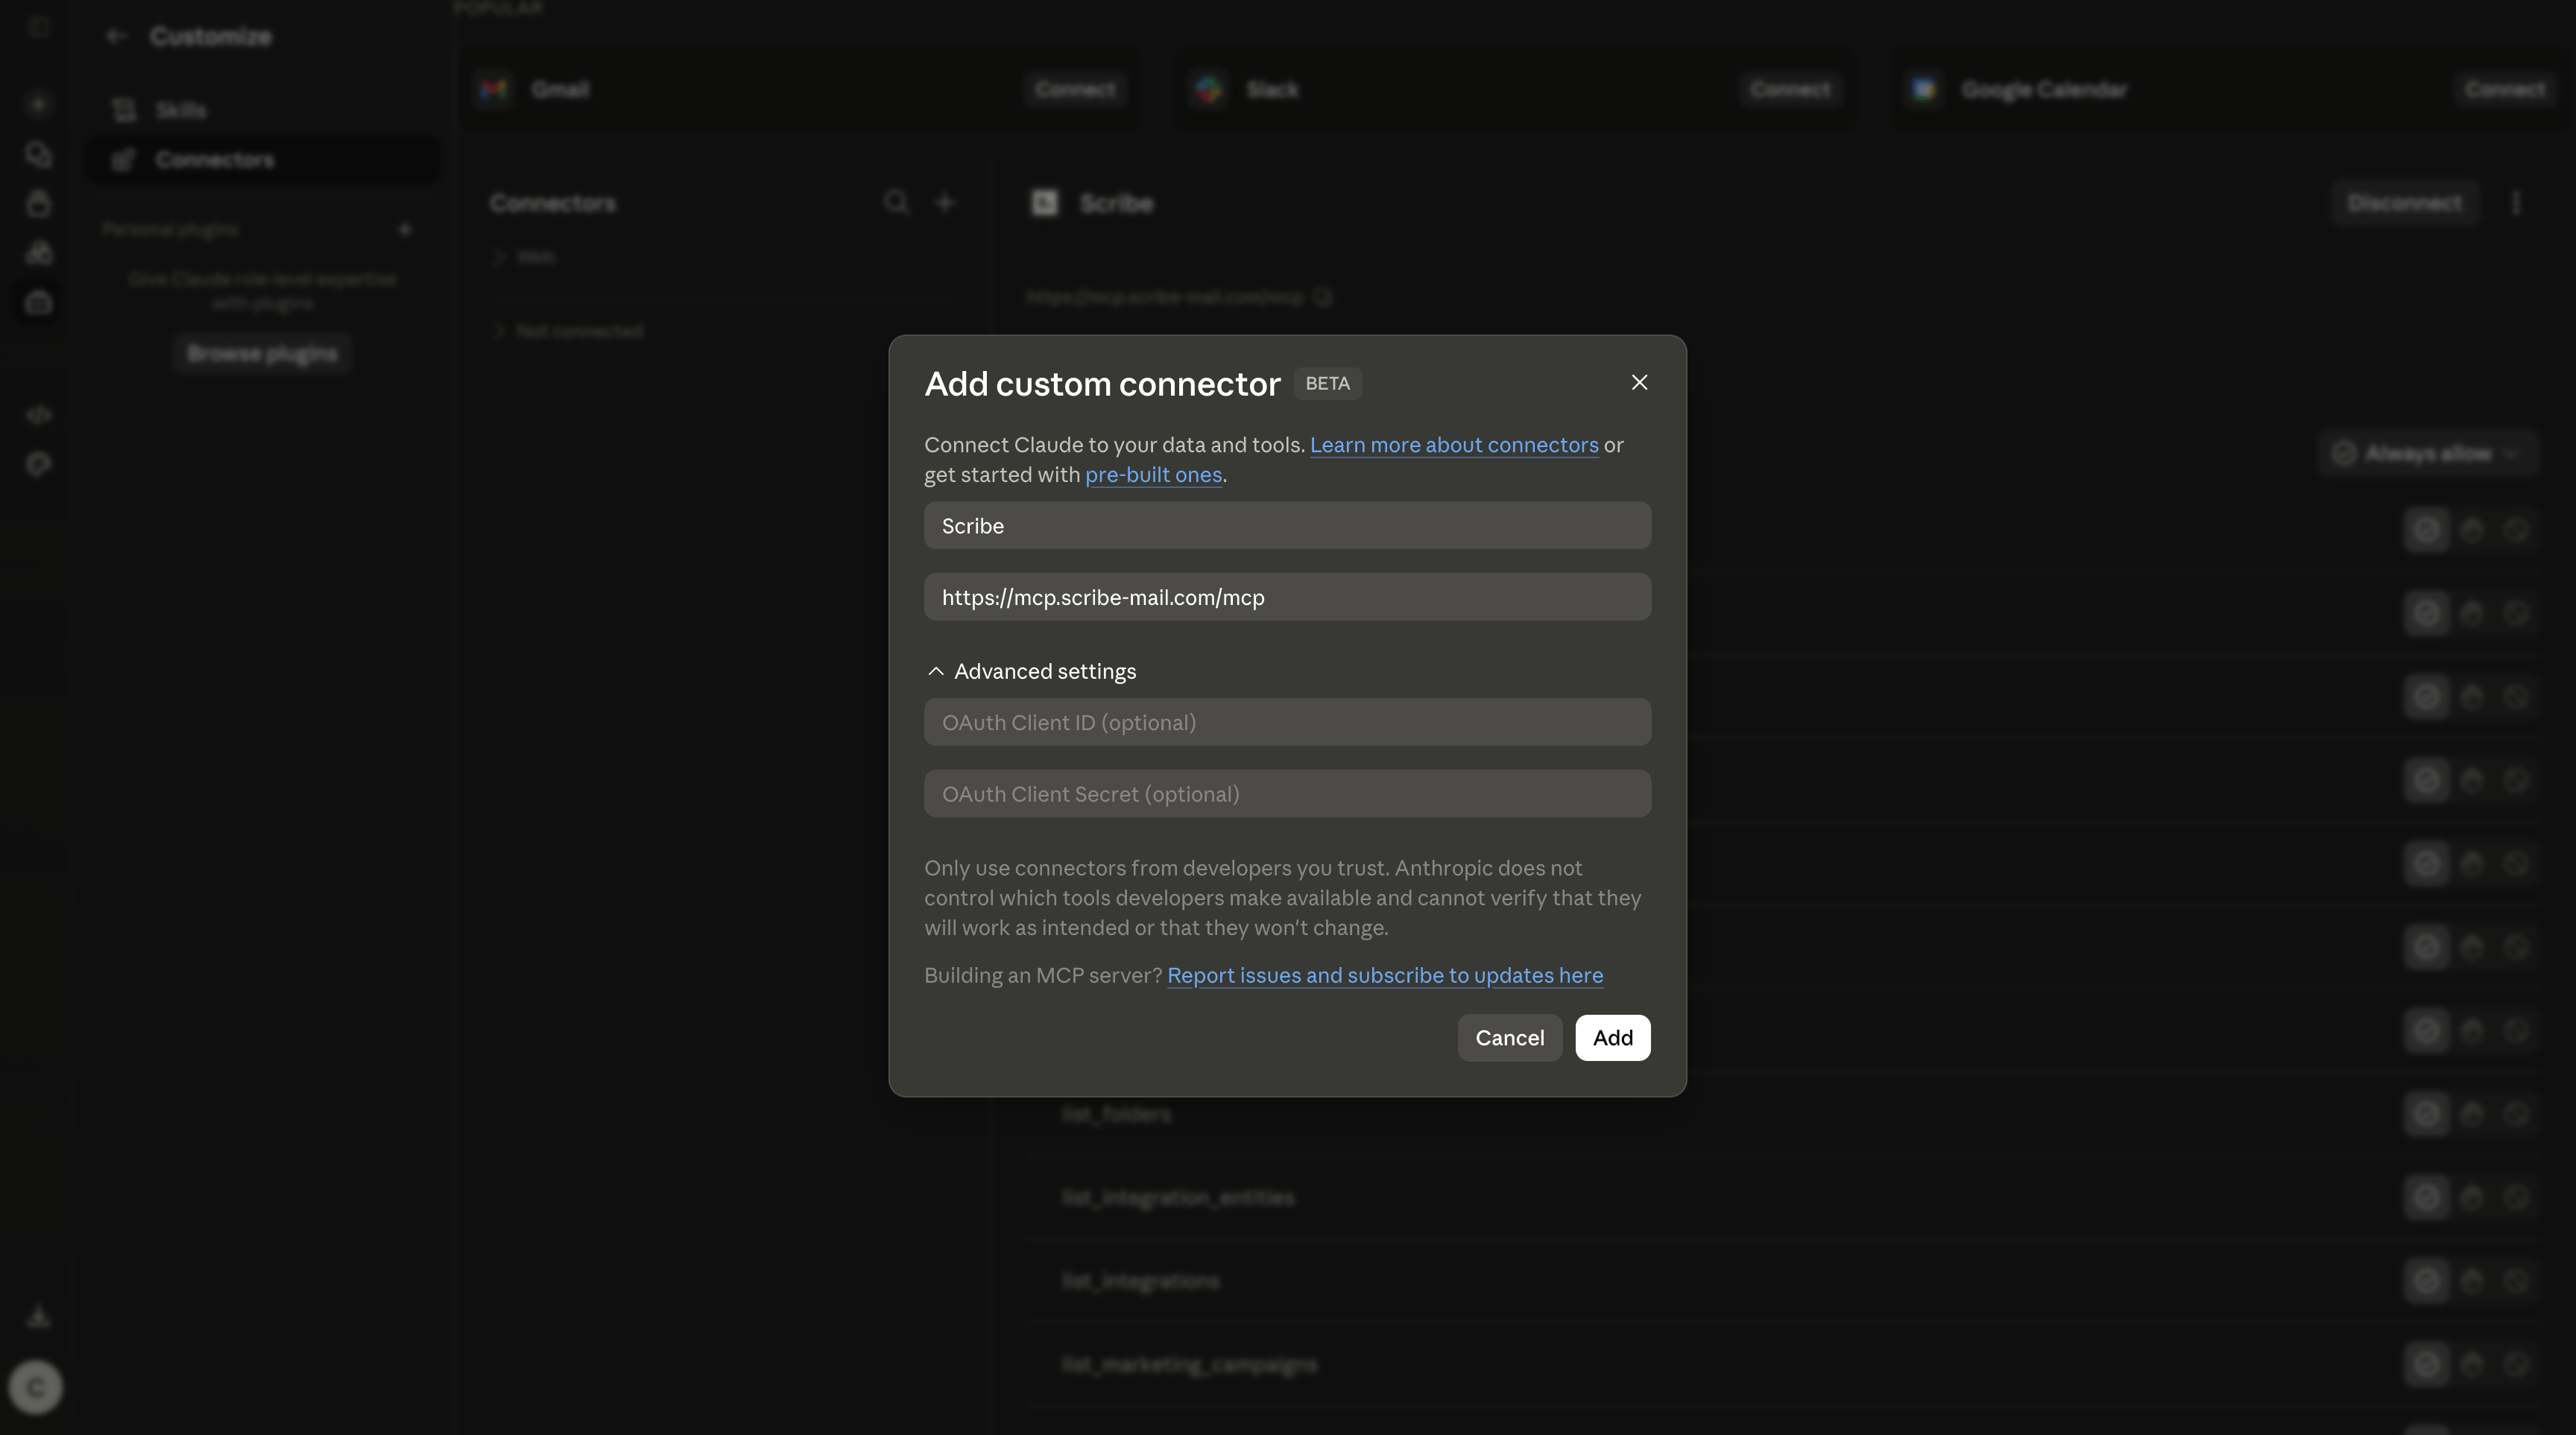Add a connector with the Connectors plus icon

tap(945, 203)
